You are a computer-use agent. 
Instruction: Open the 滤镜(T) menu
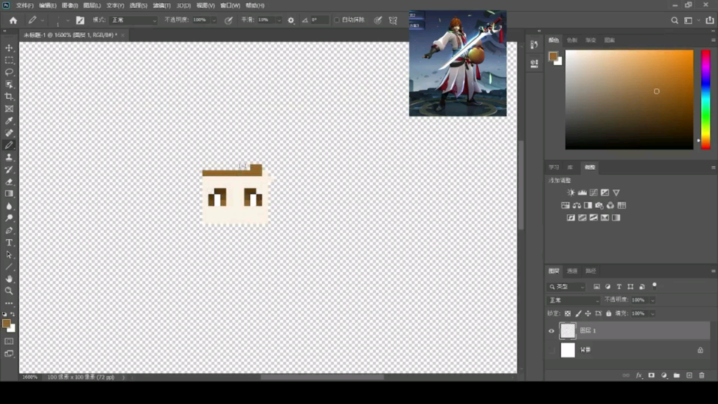coord(162,6)
